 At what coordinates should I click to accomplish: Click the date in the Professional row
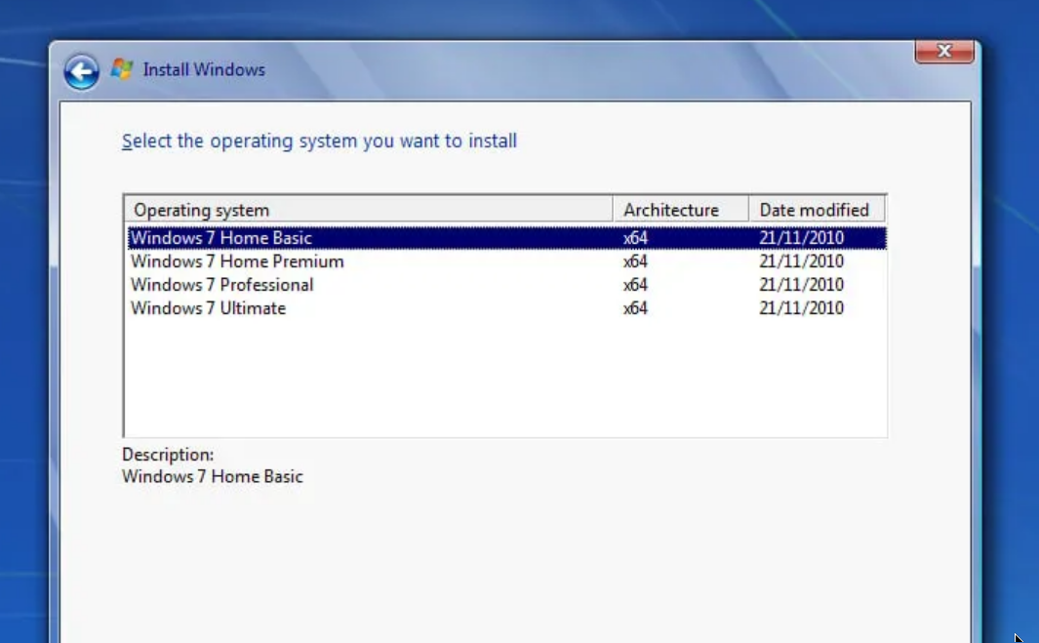coord(801,285)
